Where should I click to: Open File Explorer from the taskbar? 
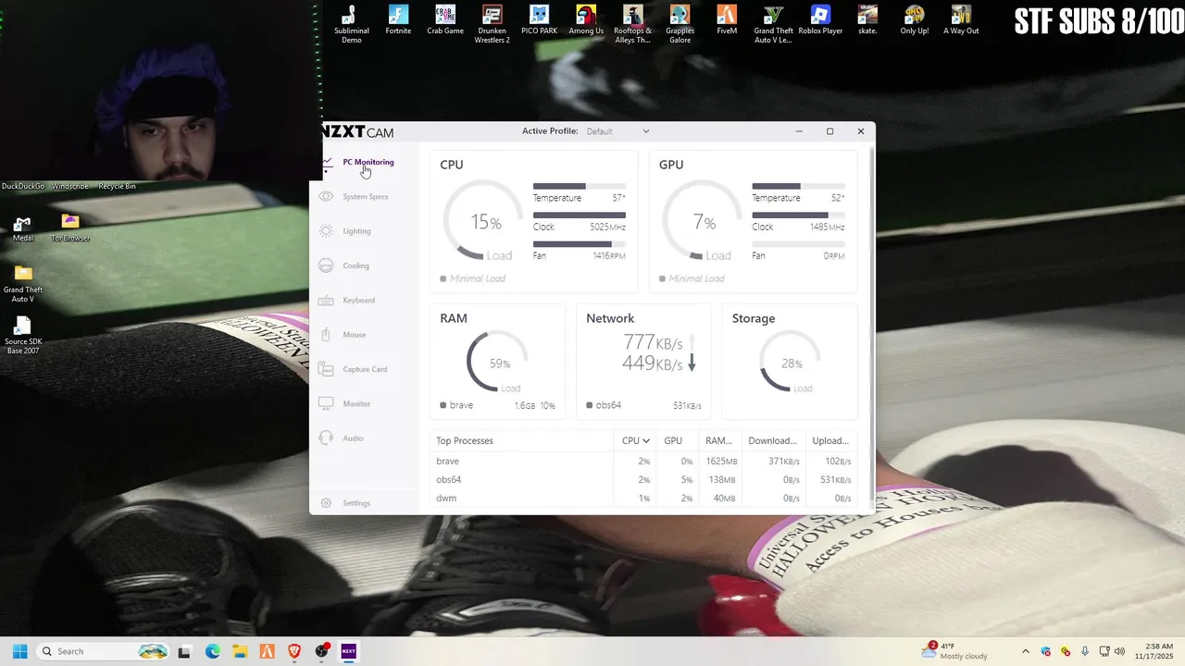pyautogui.click(x=240, y=651)
